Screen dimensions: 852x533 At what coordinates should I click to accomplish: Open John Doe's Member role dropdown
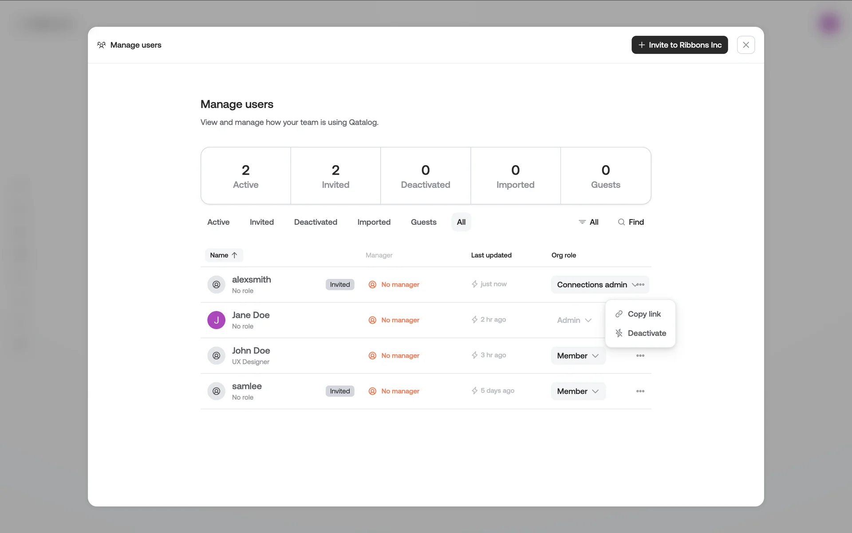[x=578, y=356]
